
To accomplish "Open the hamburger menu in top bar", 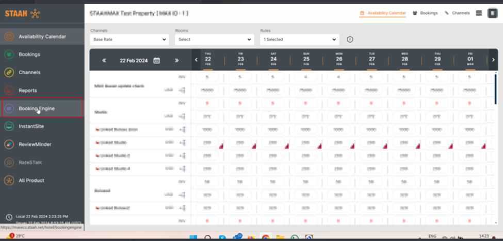I will pyautogui.click(x=479, y=13).
